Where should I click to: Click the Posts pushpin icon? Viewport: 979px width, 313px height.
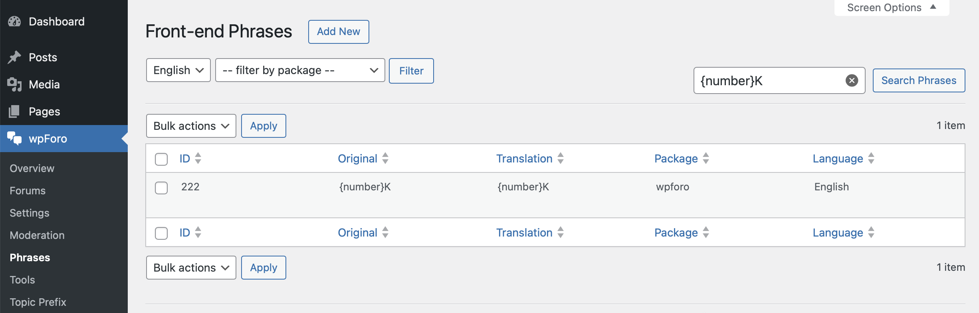point(14,57)
